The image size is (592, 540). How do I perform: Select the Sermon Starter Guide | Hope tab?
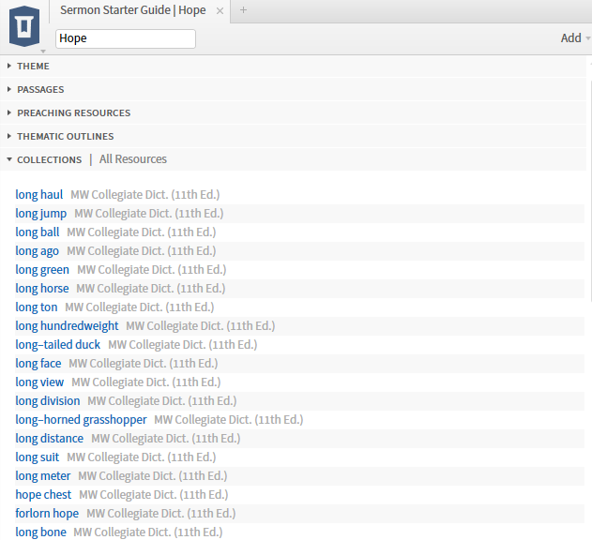tap(133, 10)
